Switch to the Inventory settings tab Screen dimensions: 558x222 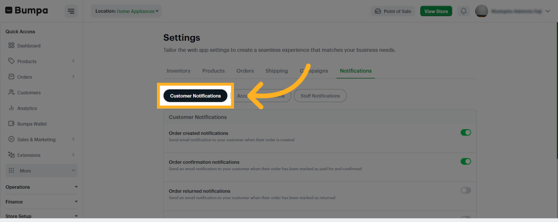pyautogui.click(x=178, y=71)
